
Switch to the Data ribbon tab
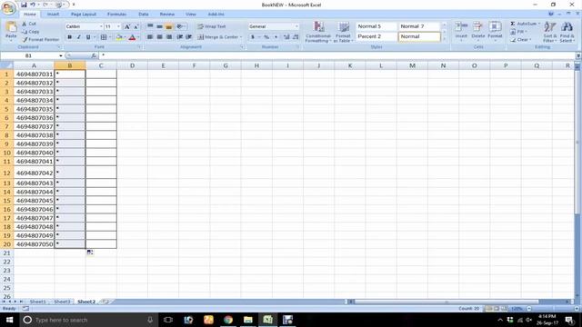(x=144, y=15)
